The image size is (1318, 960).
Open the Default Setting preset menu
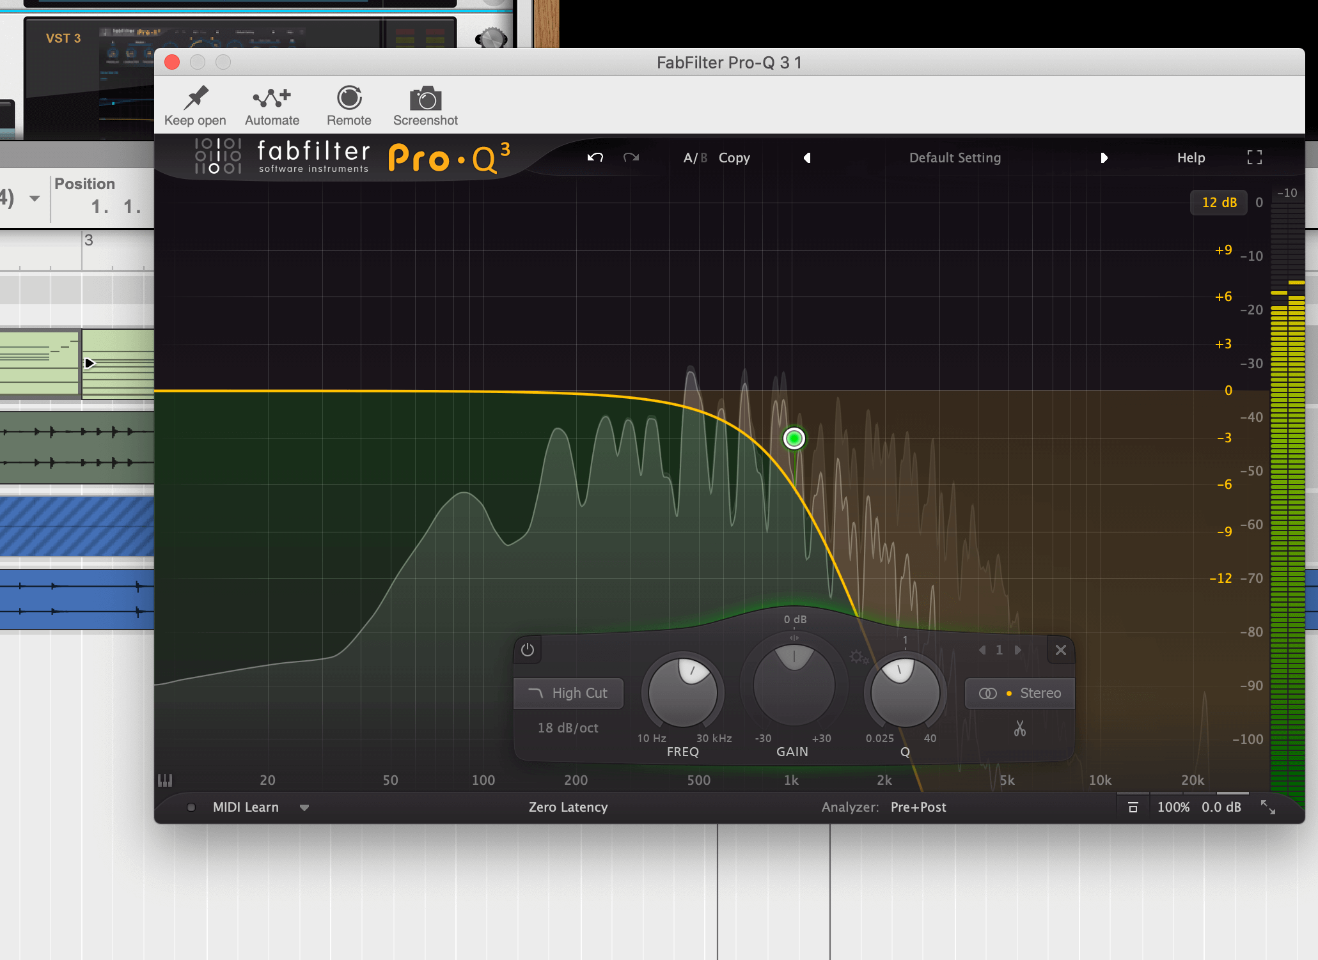coord(955,158)
